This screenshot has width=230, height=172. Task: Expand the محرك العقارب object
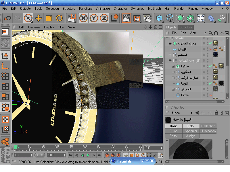coord(170,43)
